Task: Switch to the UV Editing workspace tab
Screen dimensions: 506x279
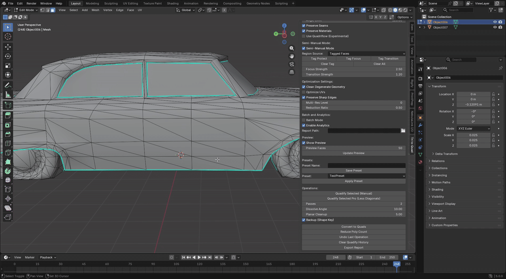Action: 130,4
